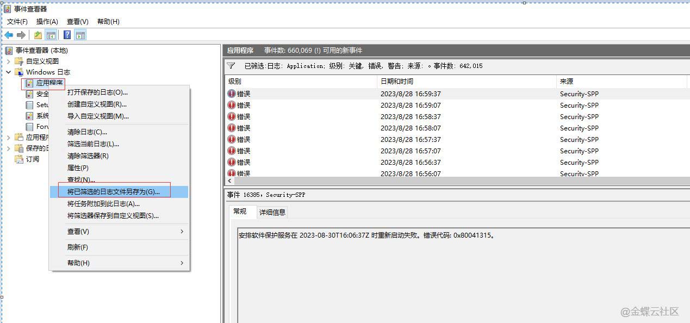Open the 操作(A) menu in menu bar

tap(47, 22)
